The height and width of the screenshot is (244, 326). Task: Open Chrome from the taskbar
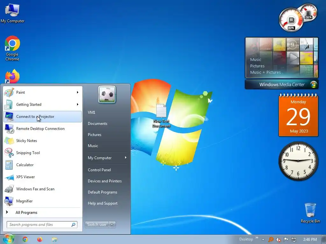(25, 240)
